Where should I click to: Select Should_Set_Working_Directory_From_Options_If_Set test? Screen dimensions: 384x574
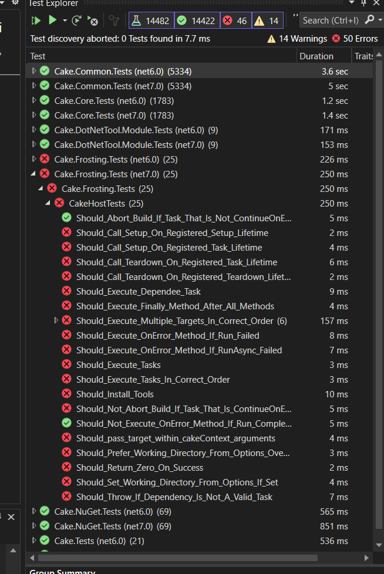[177, 482]
